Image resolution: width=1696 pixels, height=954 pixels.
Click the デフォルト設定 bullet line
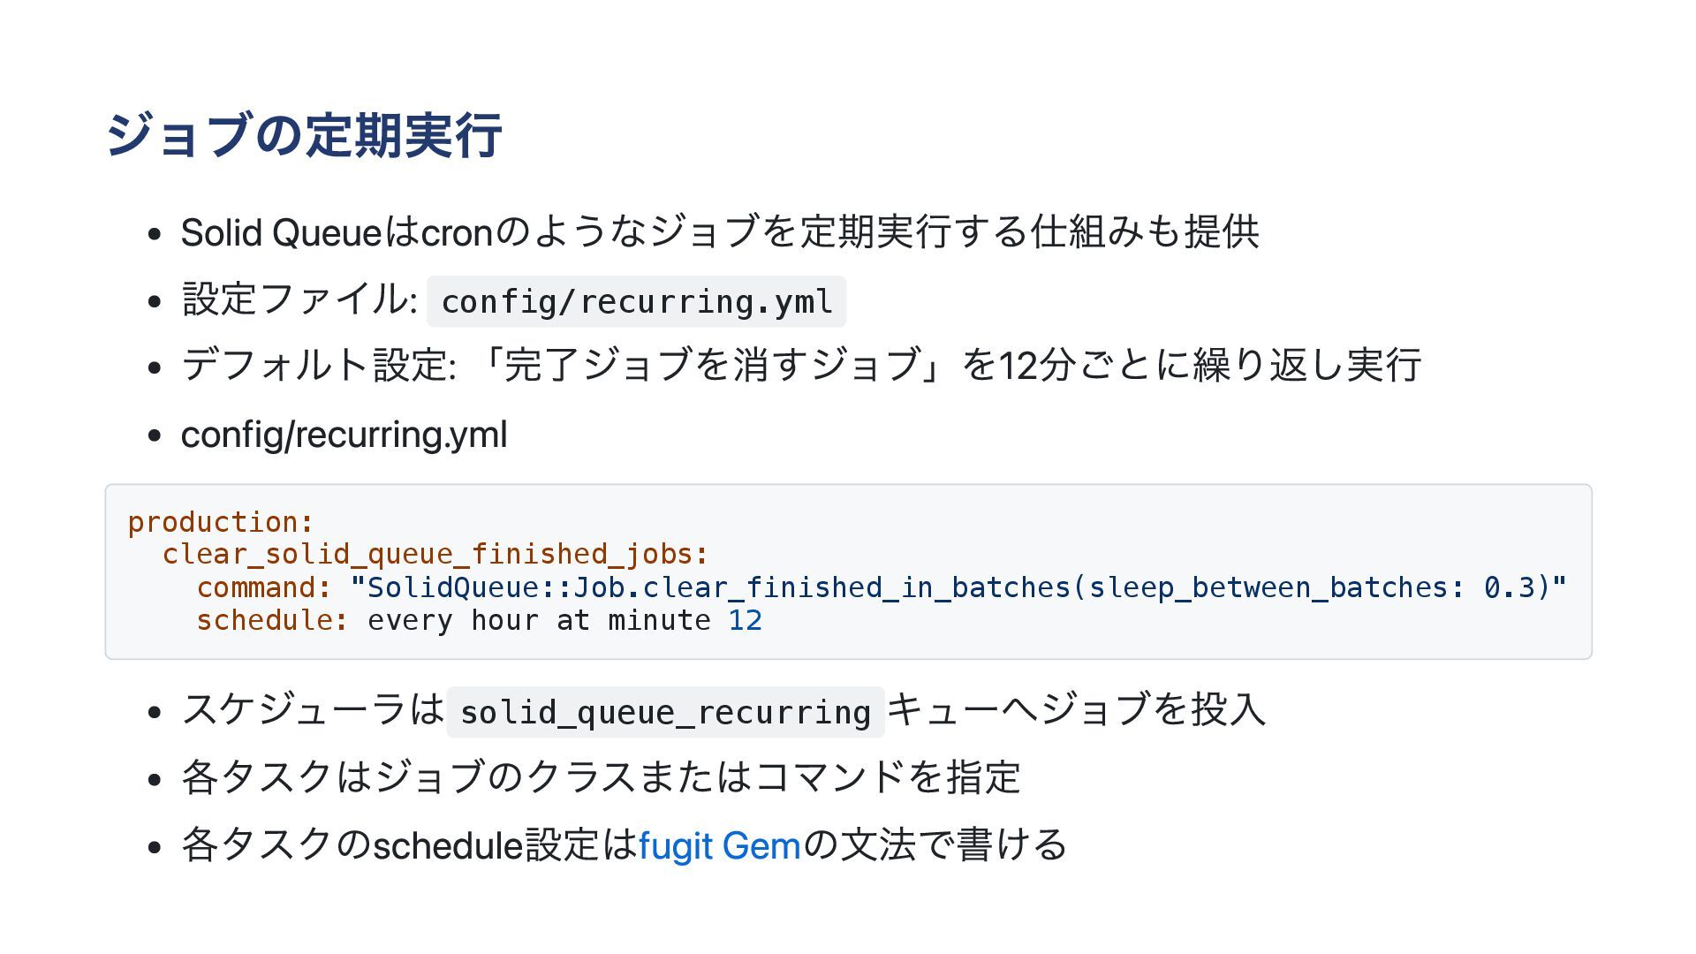point(801,365)
